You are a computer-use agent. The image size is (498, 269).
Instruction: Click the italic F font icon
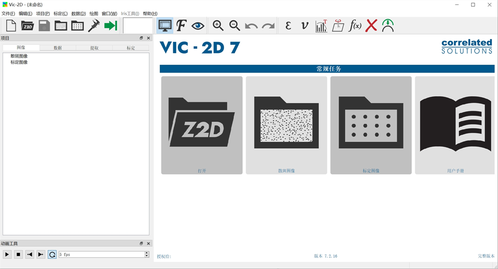click(x=181, y=26)
